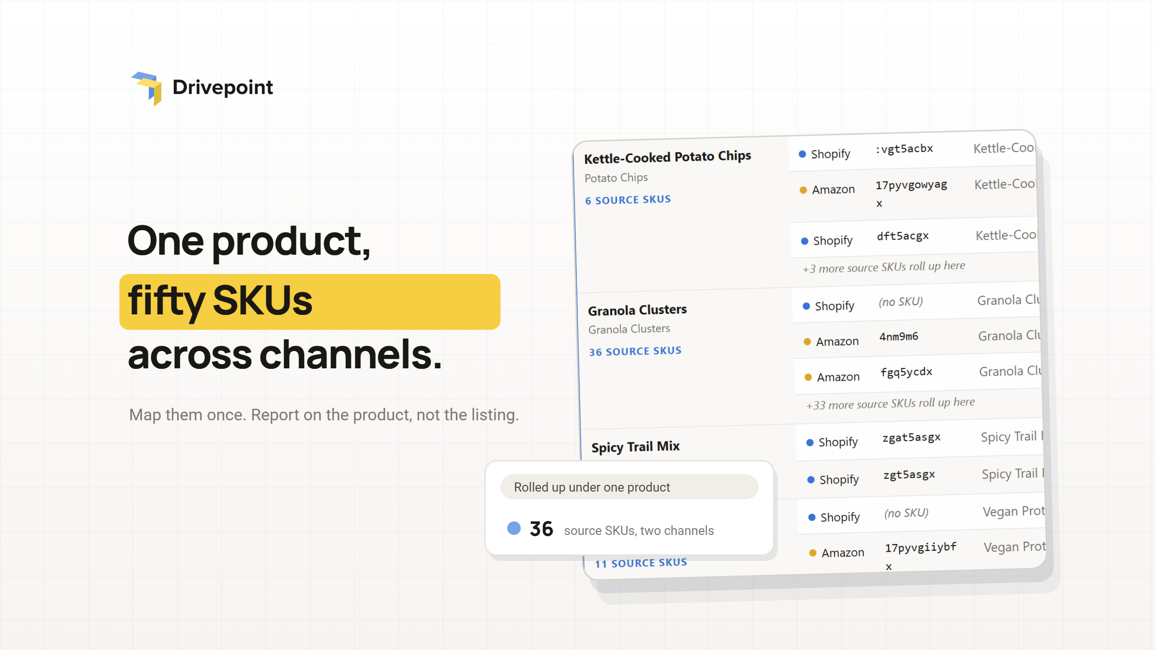
Task: Click the fifty SKUs yellow highlight
Action: (310, 302)
